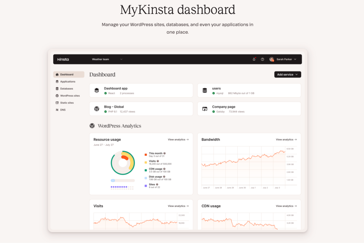Viewport: 364px width, 243px height.
Task: Open the help menu
Action: point(262,59)
